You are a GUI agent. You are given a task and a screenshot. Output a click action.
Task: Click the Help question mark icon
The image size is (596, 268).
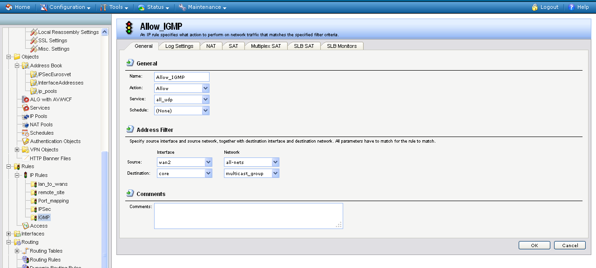[x=572, y=7]
